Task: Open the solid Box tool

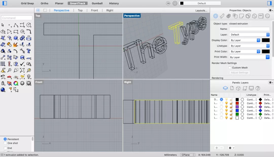Action: [16, 38]
